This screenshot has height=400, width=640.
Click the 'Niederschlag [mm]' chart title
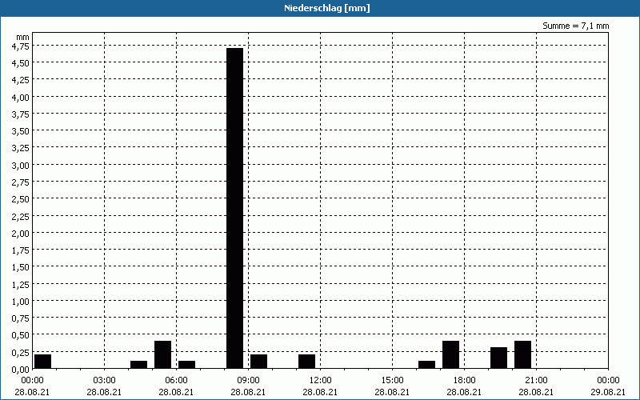click(327, 8)
